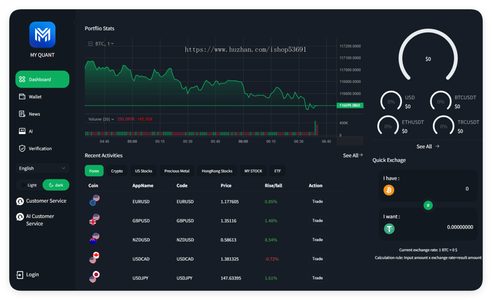This screenshot has width=492, height=300.
Task: Click the USDJPY flag pair icon
Action: coord(95,277)
